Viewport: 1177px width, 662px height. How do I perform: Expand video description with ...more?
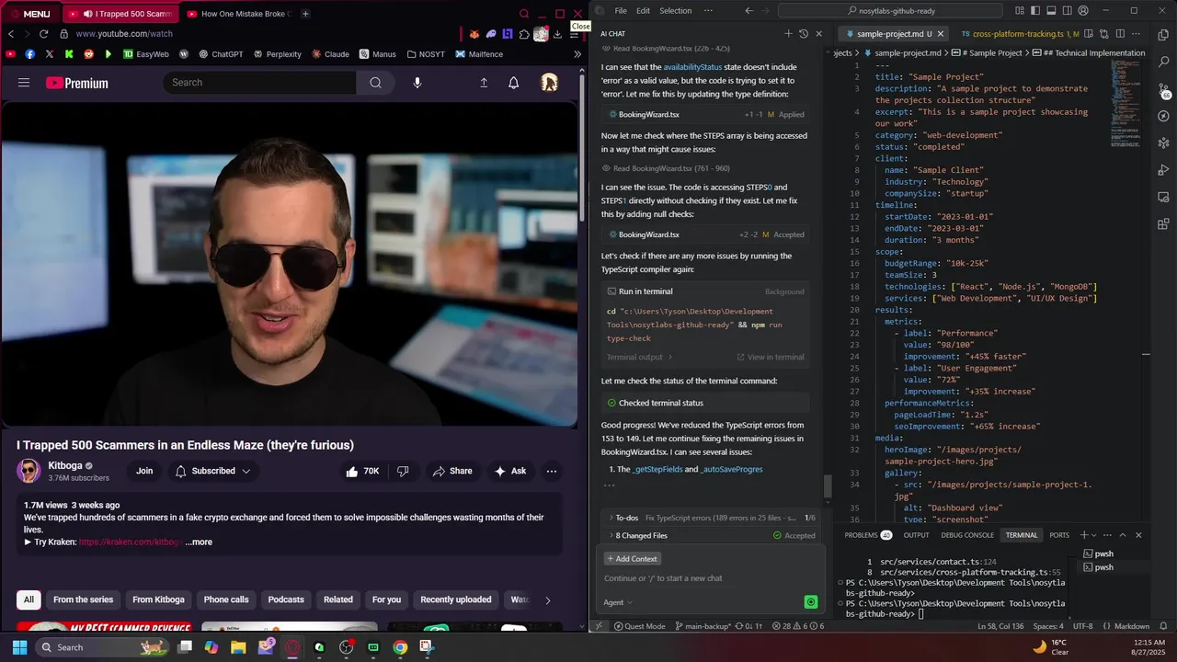coord(199,542)
